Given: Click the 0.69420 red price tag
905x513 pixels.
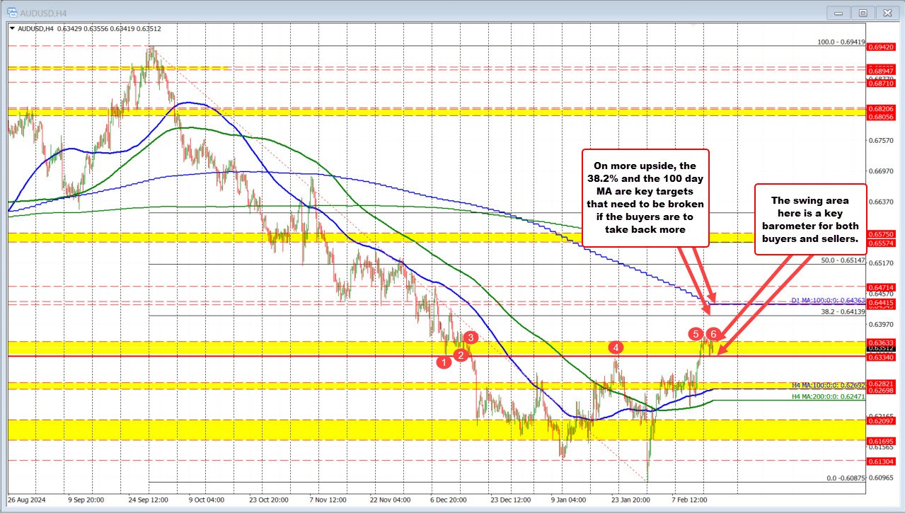Looking at the screenshot, I should pyautogui.click(x=882, y=46).
